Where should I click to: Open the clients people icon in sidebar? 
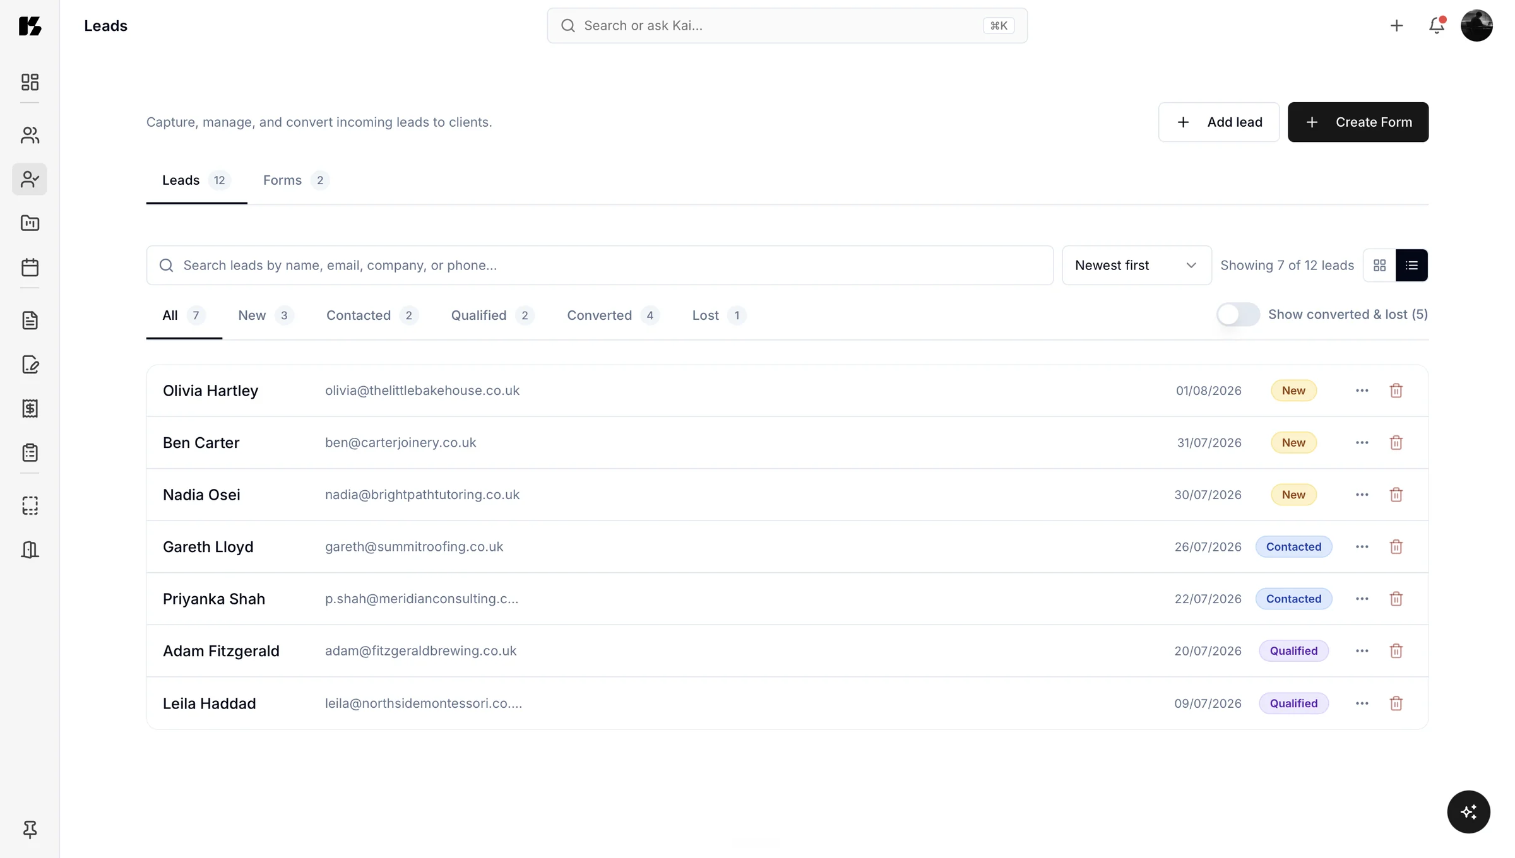pos(30,135)
